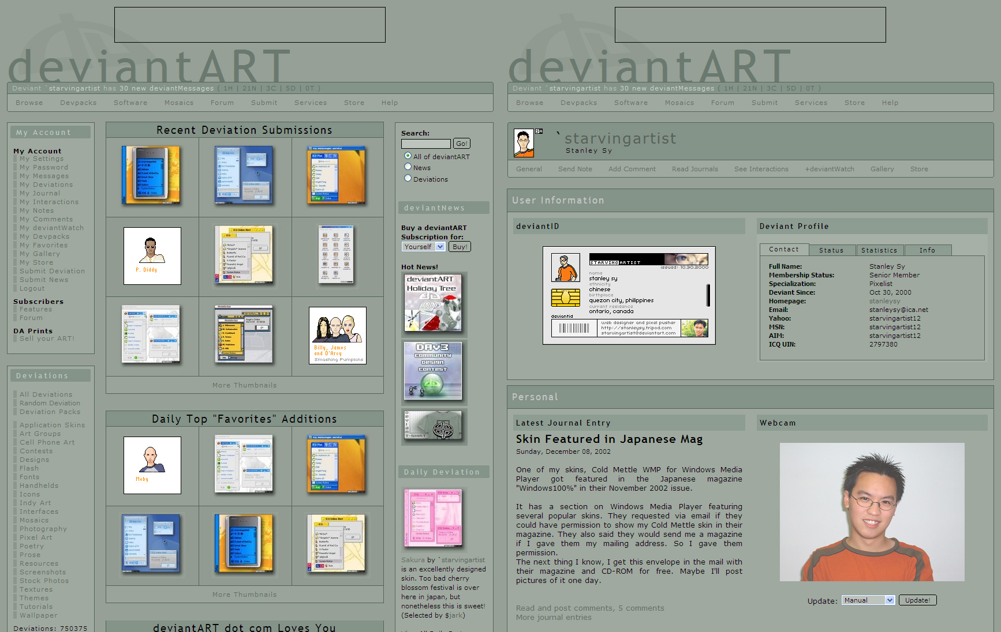The image size is (1001, 632).
Task: Browse 'Pixel Art' category link
Action: tap(36, 537)
